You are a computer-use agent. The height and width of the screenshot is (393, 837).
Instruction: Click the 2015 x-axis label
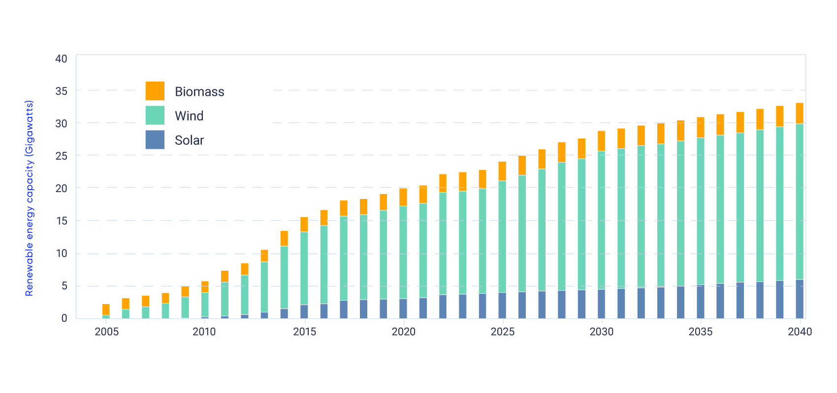[304, 332]
